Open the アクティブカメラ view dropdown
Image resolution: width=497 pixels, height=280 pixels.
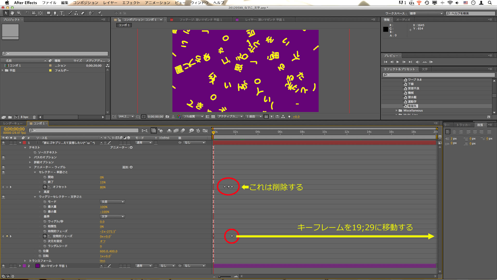tap(230, 117)
